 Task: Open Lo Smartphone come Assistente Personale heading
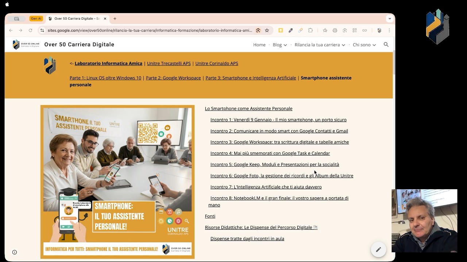(x=248, y=108)
